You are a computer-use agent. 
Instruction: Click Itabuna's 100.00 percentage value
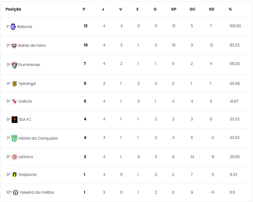235,26
